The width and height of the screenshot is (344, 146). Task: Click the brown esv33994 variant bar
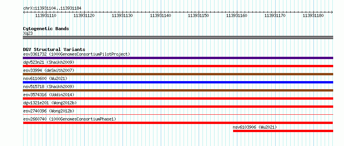point(178,74)
